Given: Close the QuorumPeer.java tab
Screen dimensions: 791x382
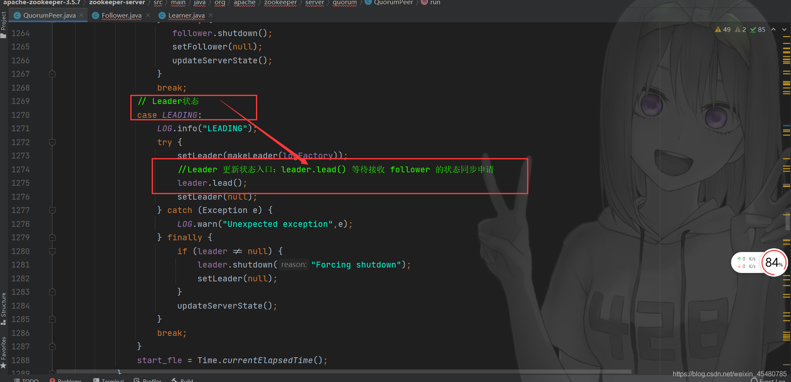Looking at the screenshot, I should pyautogui.click(x=81, y=15).
